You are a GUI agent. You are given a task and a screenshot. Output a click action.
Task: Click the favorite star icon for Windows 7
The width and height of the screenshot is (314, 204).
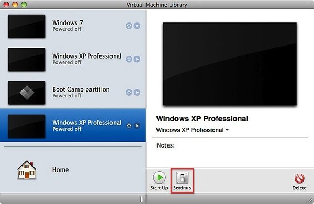(129, 26)
